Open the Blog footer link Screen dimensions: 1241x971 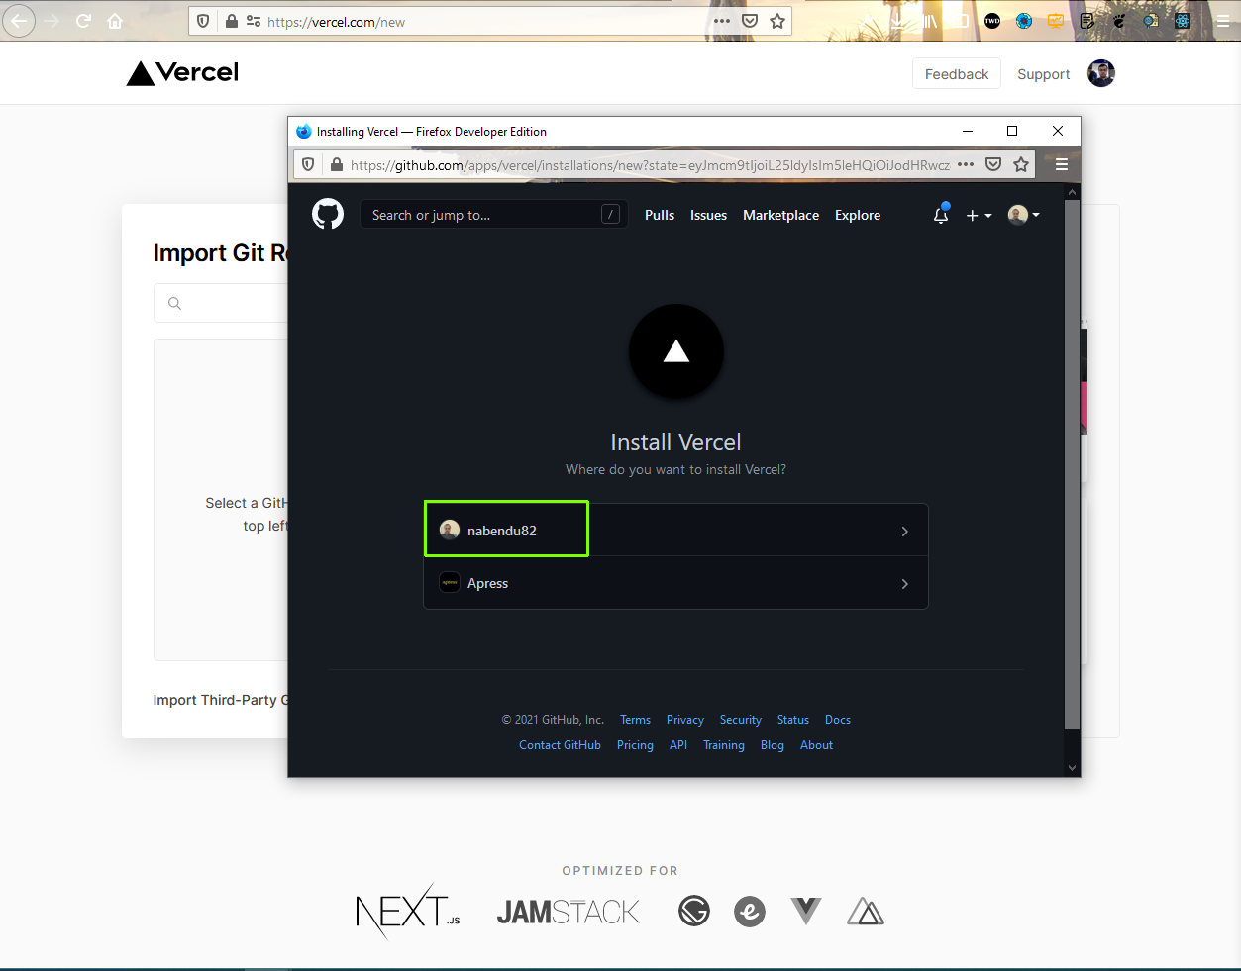(773, 745)
